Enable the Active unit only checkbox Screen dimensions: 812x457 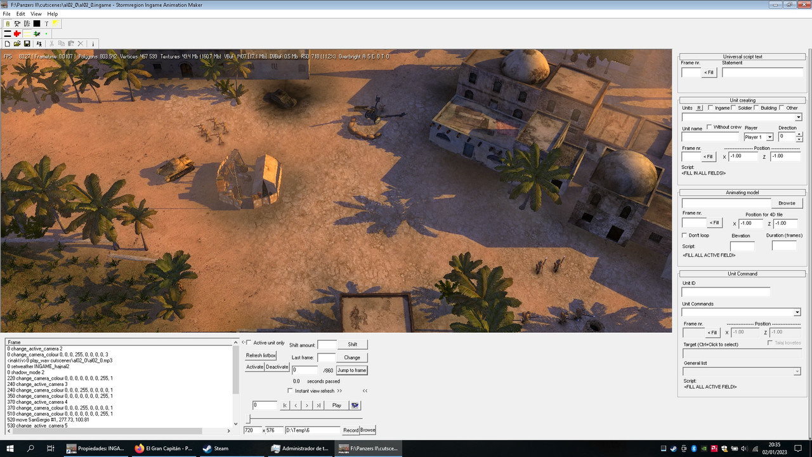tap(249, 343)
